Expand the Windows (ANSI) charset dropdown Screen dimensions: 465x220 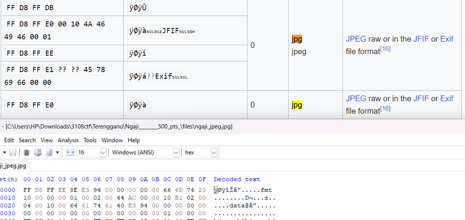coord(175,153)
